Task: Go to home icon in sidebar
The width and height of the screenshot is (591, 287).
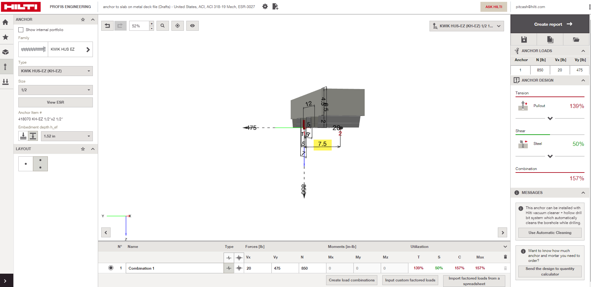Action: [x=6, y=22]
